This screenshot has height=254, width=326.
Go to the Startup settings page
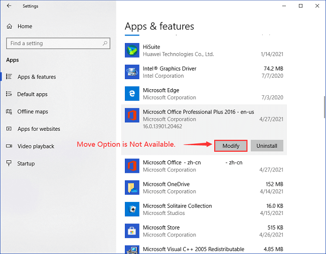26,164
